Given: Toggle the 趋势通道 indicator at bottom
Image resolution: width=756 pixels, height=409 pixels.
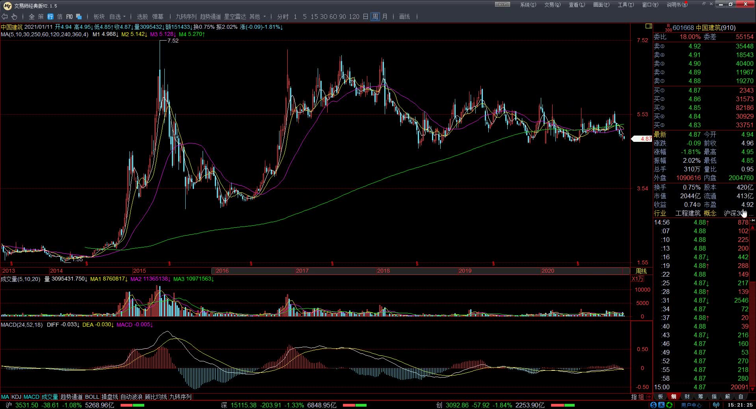Looking at the screenshot, I should [x=71, y=397].
